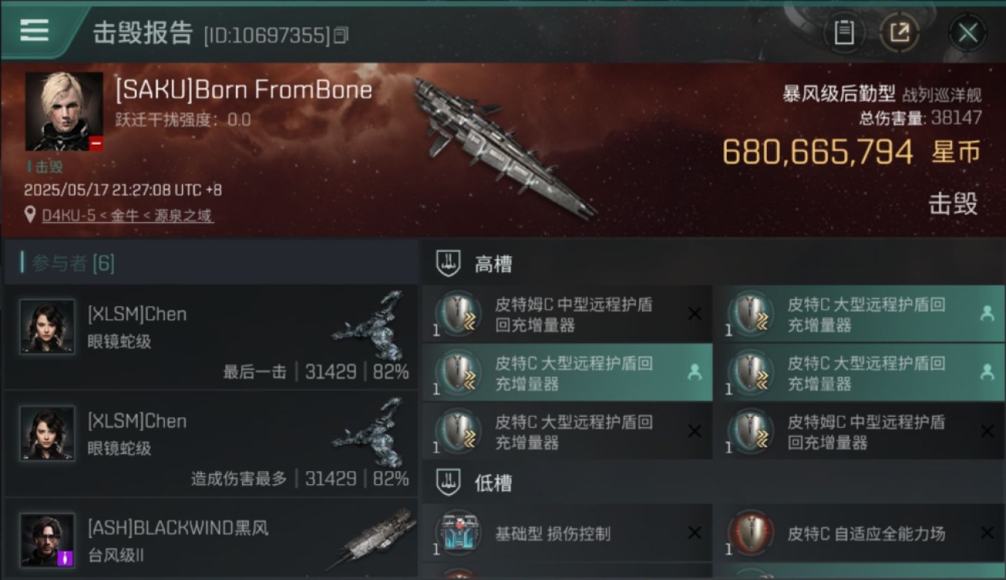Viewport: 1006px width, 580px height.
Task: Open the D4KU-5 location link
Action: click(x=128, y=216)
